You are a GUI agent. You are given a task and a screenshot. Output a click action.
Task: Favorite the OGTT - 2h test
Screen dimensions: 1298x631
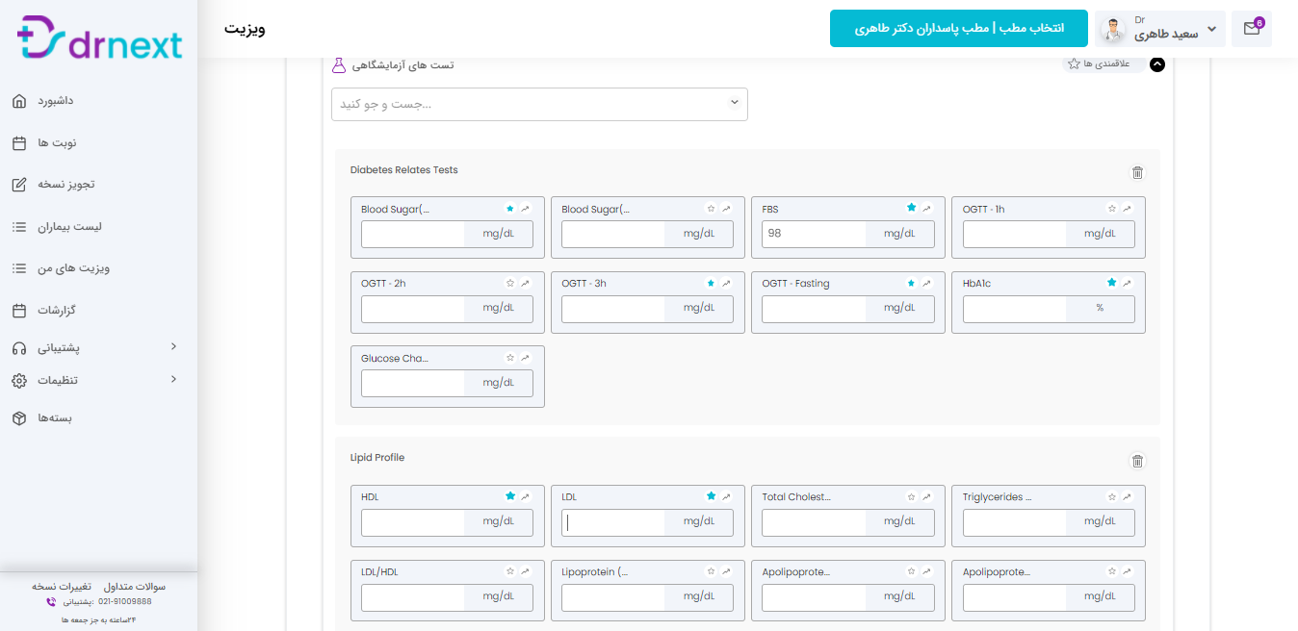[x=511, y=284]
